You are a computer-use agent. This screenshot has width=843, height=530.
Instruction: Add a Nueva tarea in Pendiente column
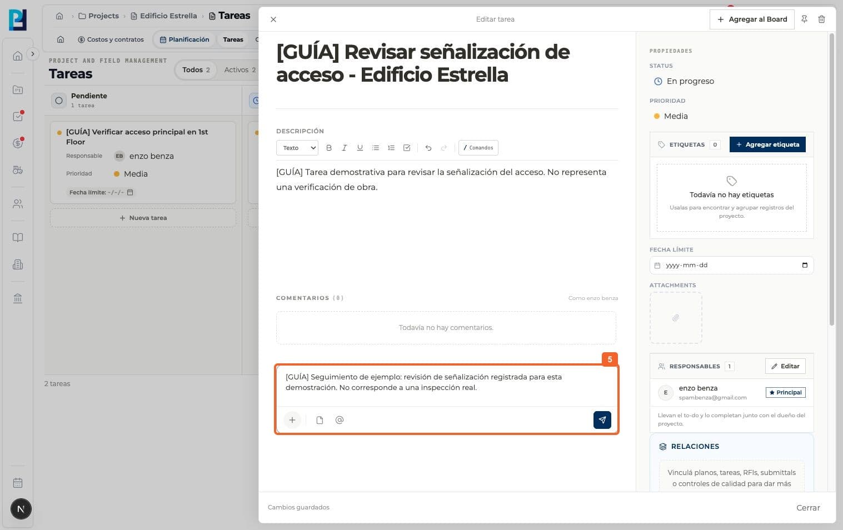pyautogui.click(x=143, y=218)
